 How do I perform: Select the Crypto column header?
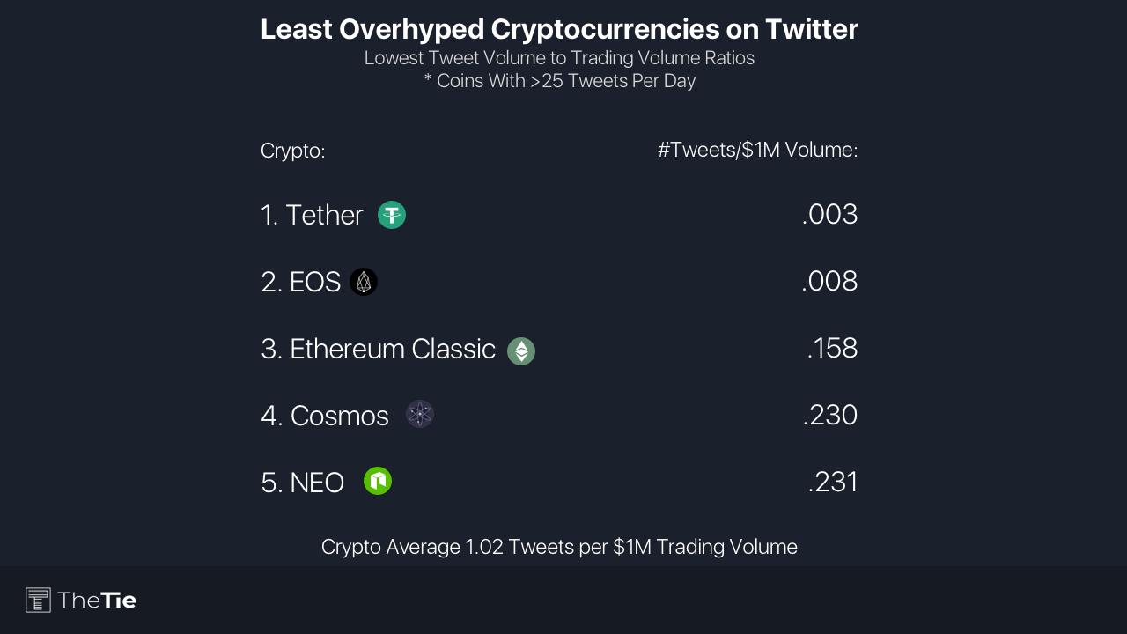coord(293,151)
